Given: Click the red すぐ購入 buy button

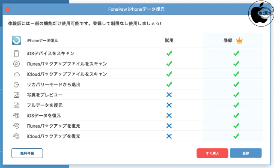Looking at the screenshot, I should point(212,153).
